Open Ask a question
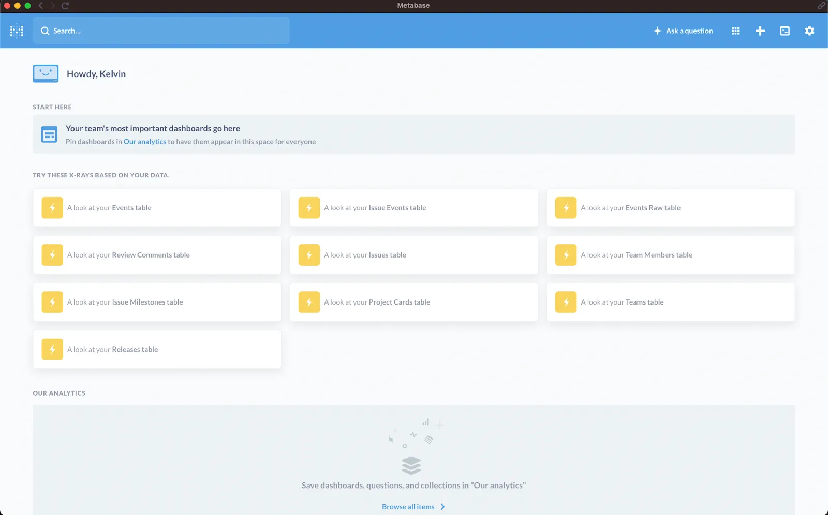The width and height of the screenshot is (828, 515). point(683,31)
